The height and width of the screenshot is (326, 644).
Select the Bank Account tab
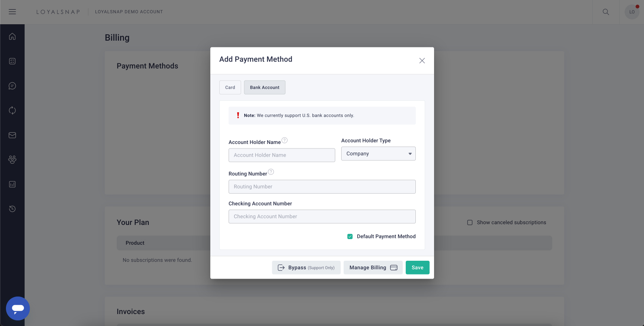point(265,88)
